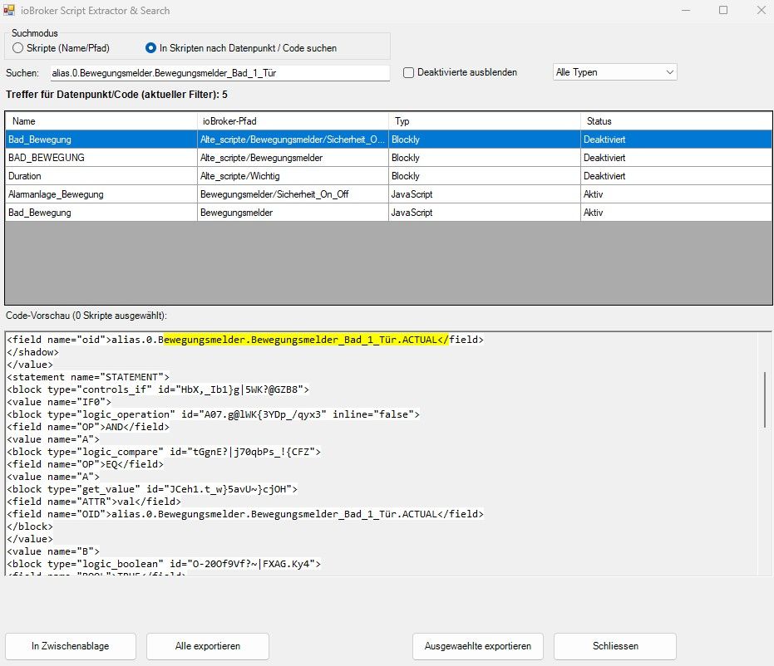Click the block type="logic_compare" code line
This screenshot has height=666, width=774.
point(164,452)
